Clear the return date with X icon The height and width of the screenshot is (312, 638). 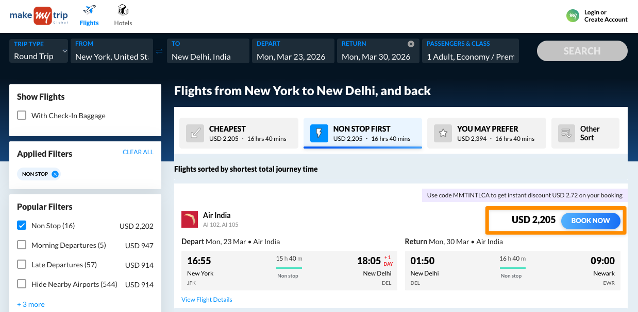[411, 44]
